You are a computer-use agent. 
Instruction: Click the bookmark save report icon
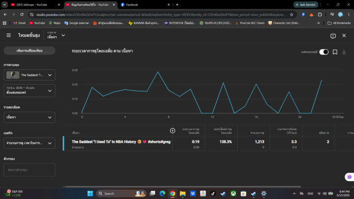coord(335,52)
